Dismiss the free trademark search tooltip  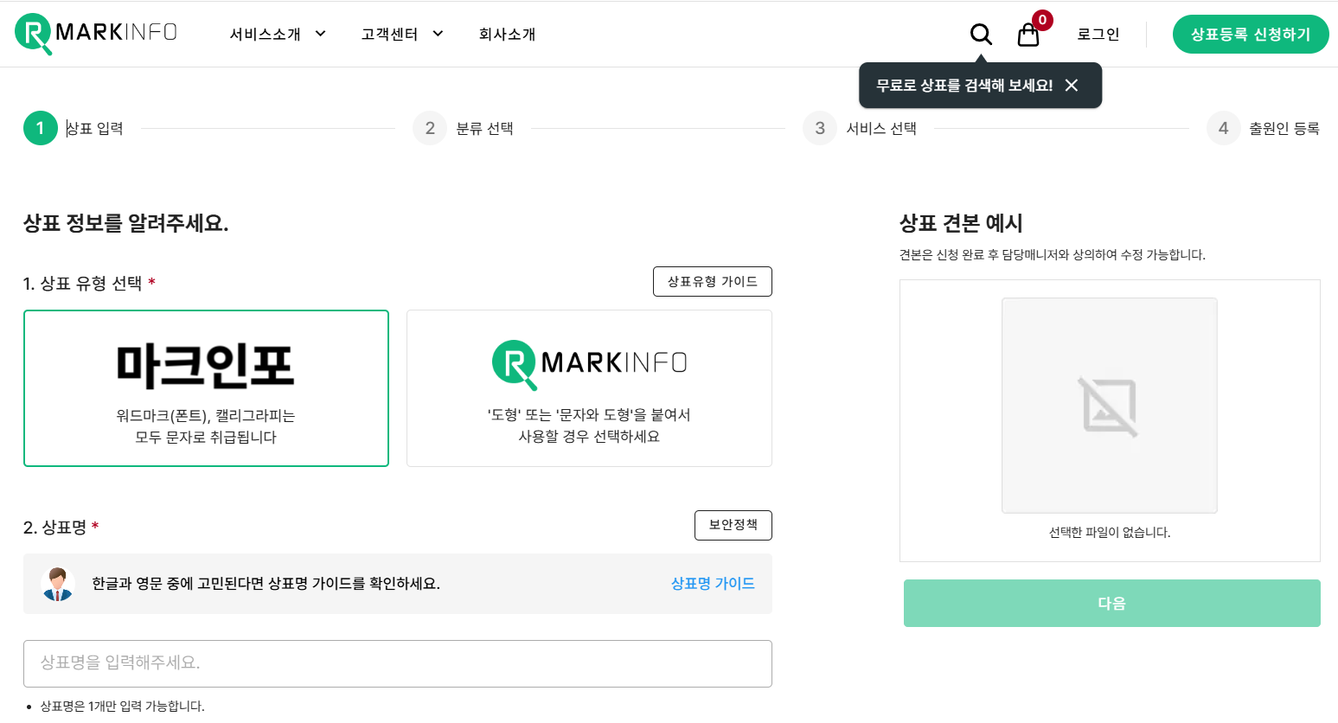click(x=1072, y=86)
